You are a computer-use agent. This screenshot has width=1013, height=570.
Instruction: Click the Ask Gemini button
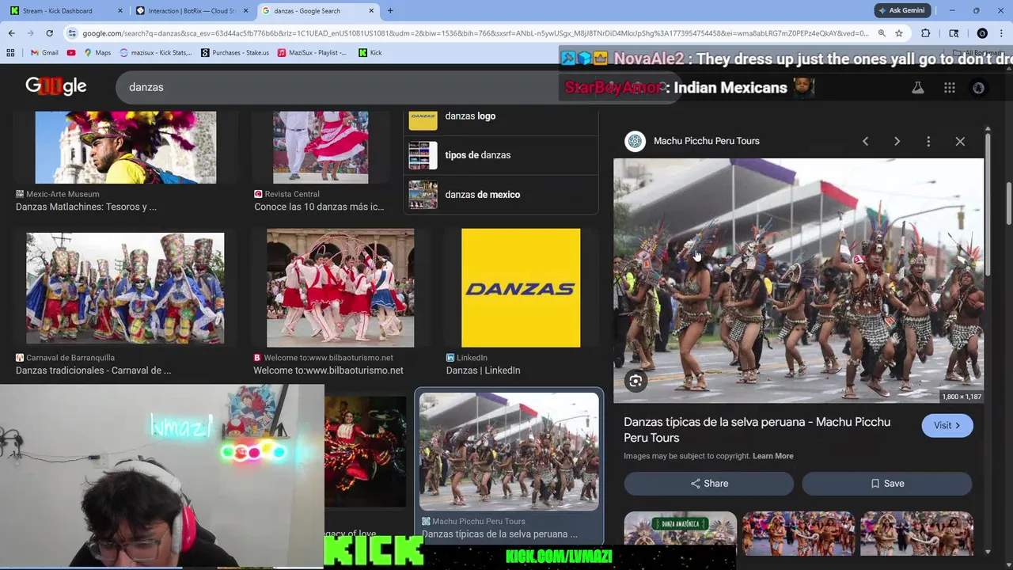[901, 10]
